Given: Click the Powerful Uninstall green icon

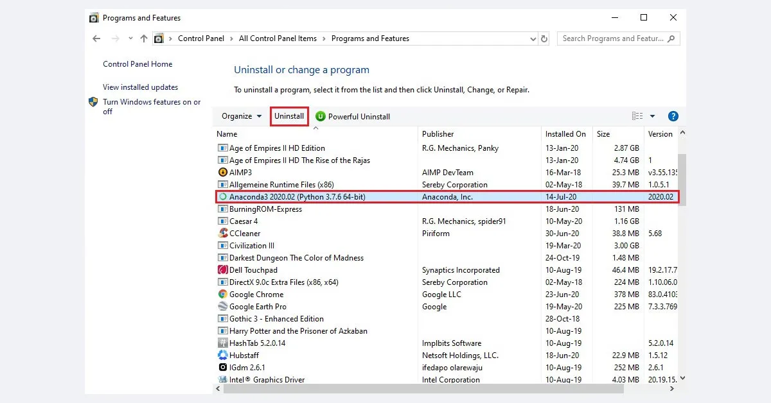Looking at the screenshot, I should pos(319,116).
